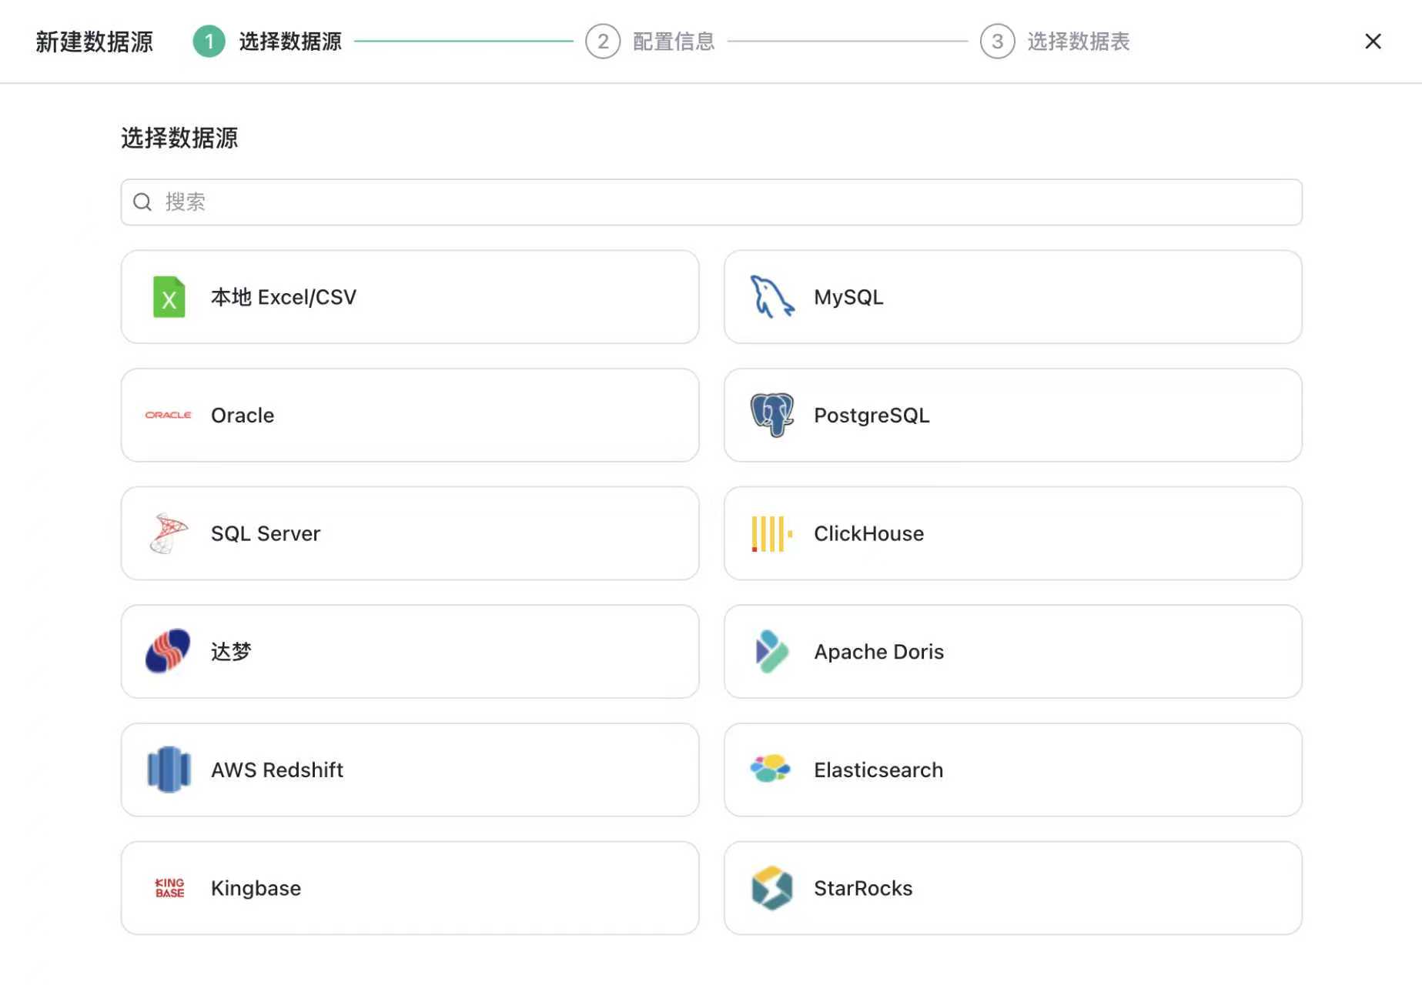Select the Elasticsearch data source card

tap(1012, 770)
